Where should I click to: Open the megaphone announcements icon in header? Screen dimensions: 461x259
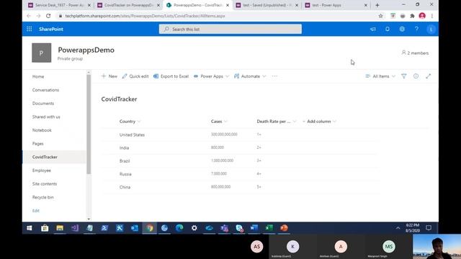[373, 29]
